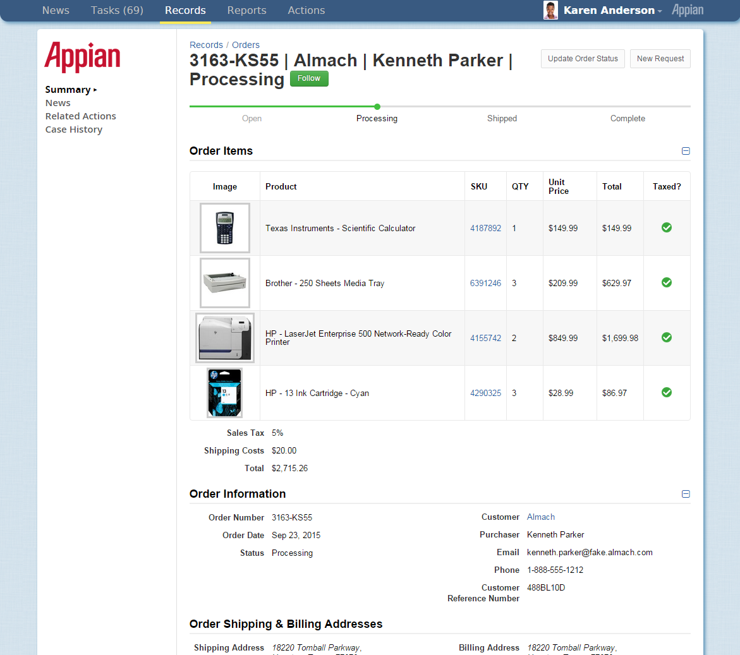The image size is (740, 655).
Task: Go to News tab in top navigation
Action: click(x=56, y=10)
